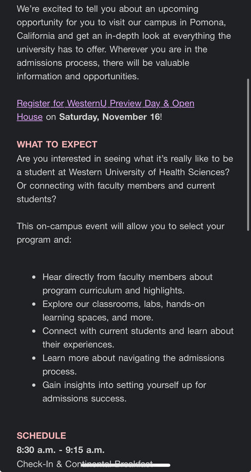Click the bullet about navigating the admissions process
The image size is (251, 472).
(x=133, y=365)
